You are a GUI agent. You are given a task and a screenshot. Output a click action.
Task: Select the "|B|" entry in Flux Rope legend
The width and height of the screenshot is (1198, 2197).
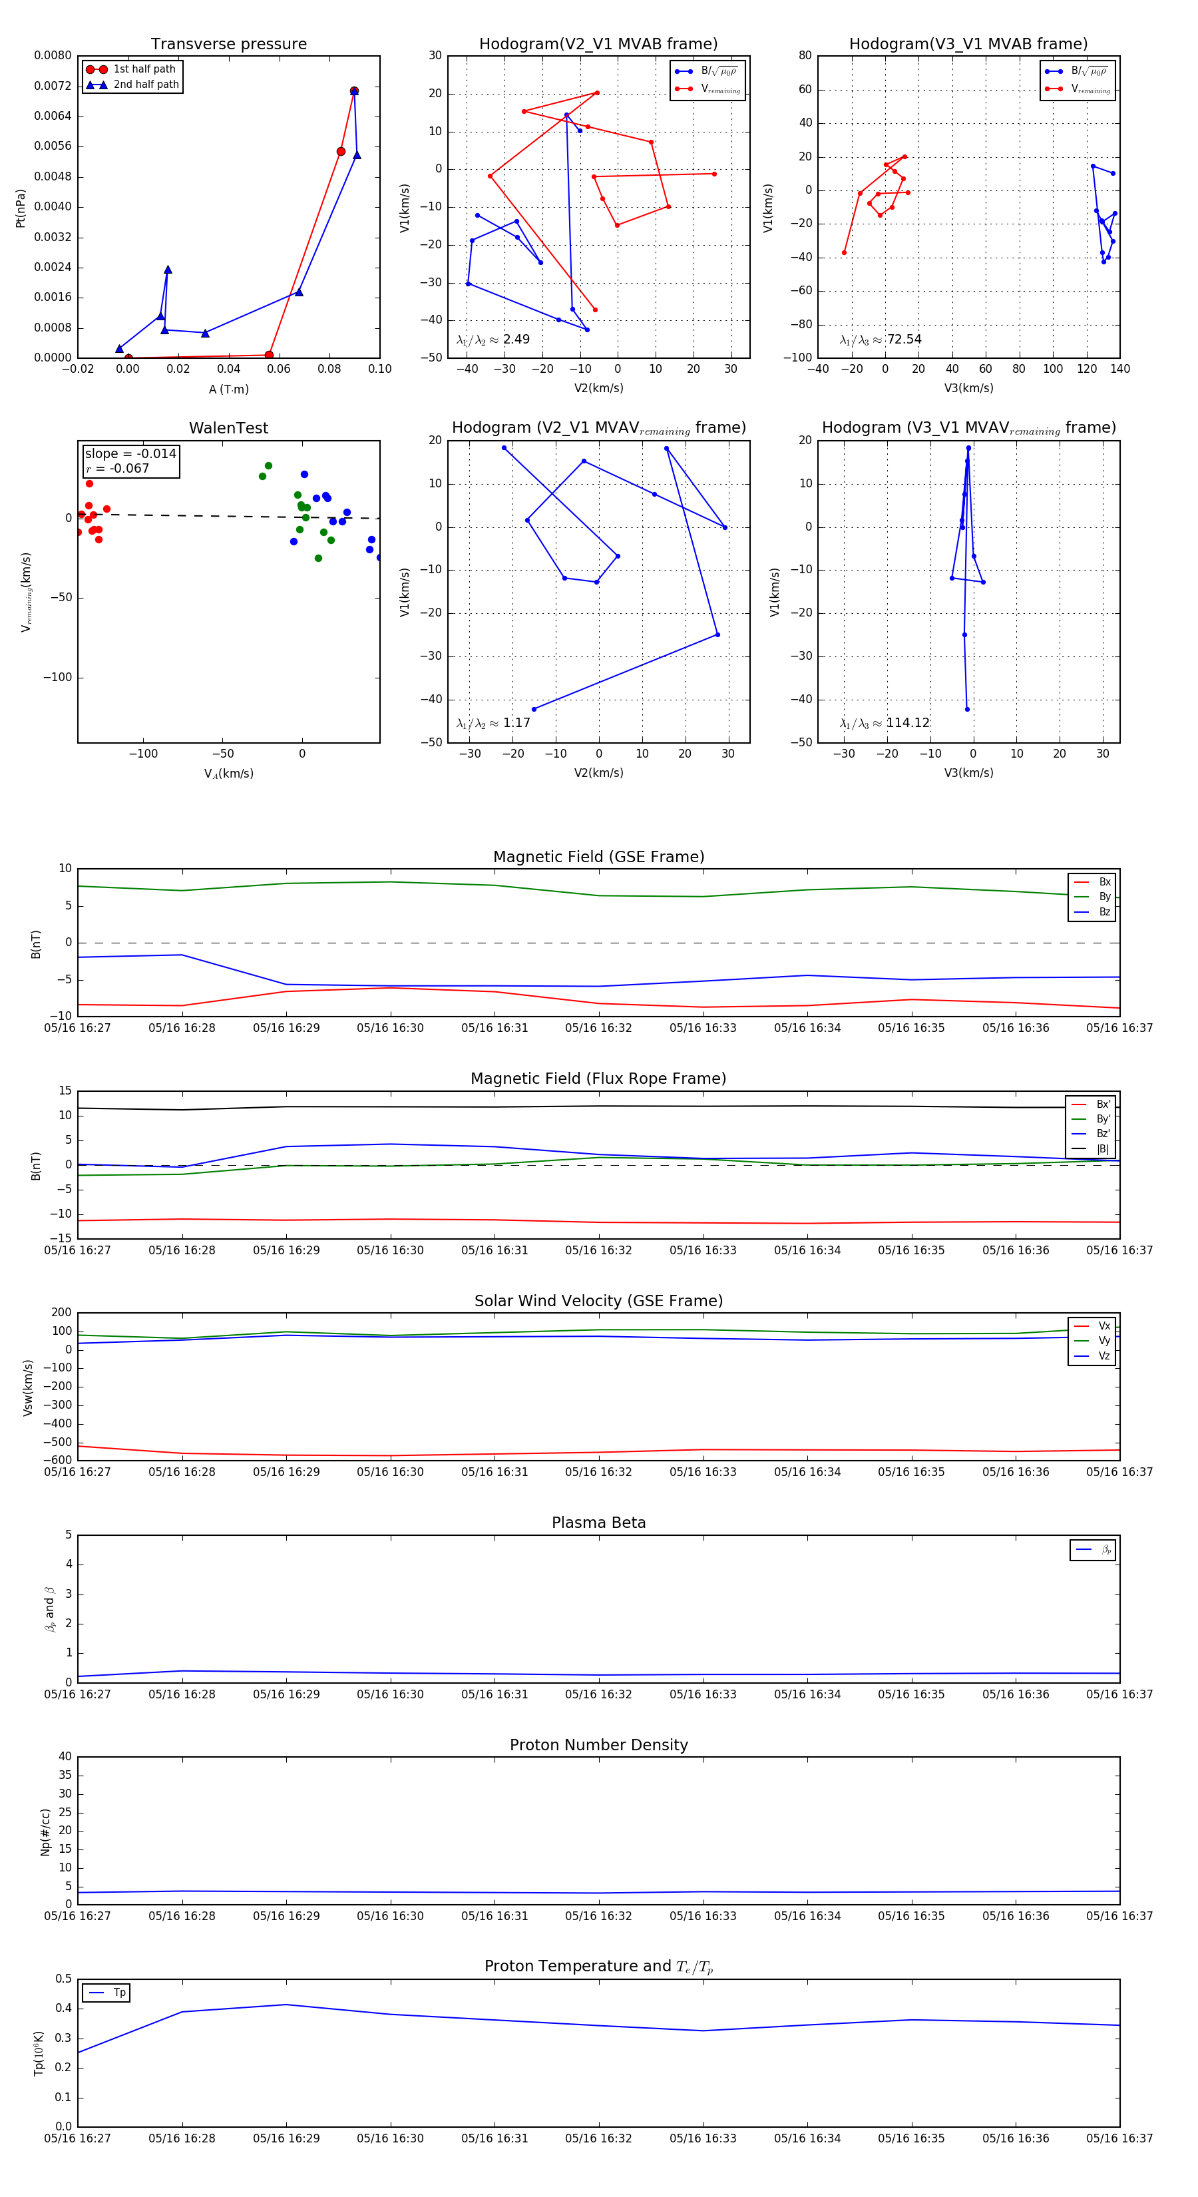pyautogui.click(x=1091, y=1150)
